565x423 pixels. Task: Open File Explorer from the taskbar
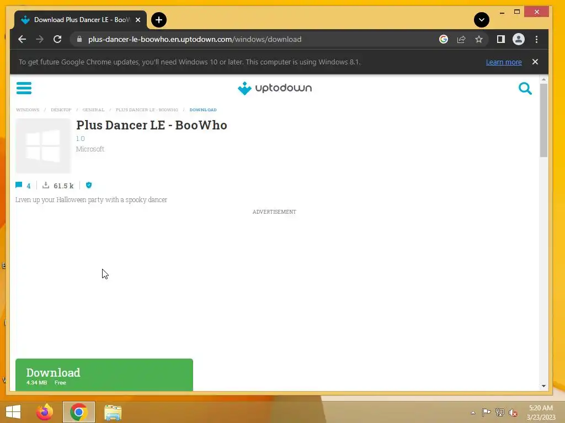click(113, 412)
